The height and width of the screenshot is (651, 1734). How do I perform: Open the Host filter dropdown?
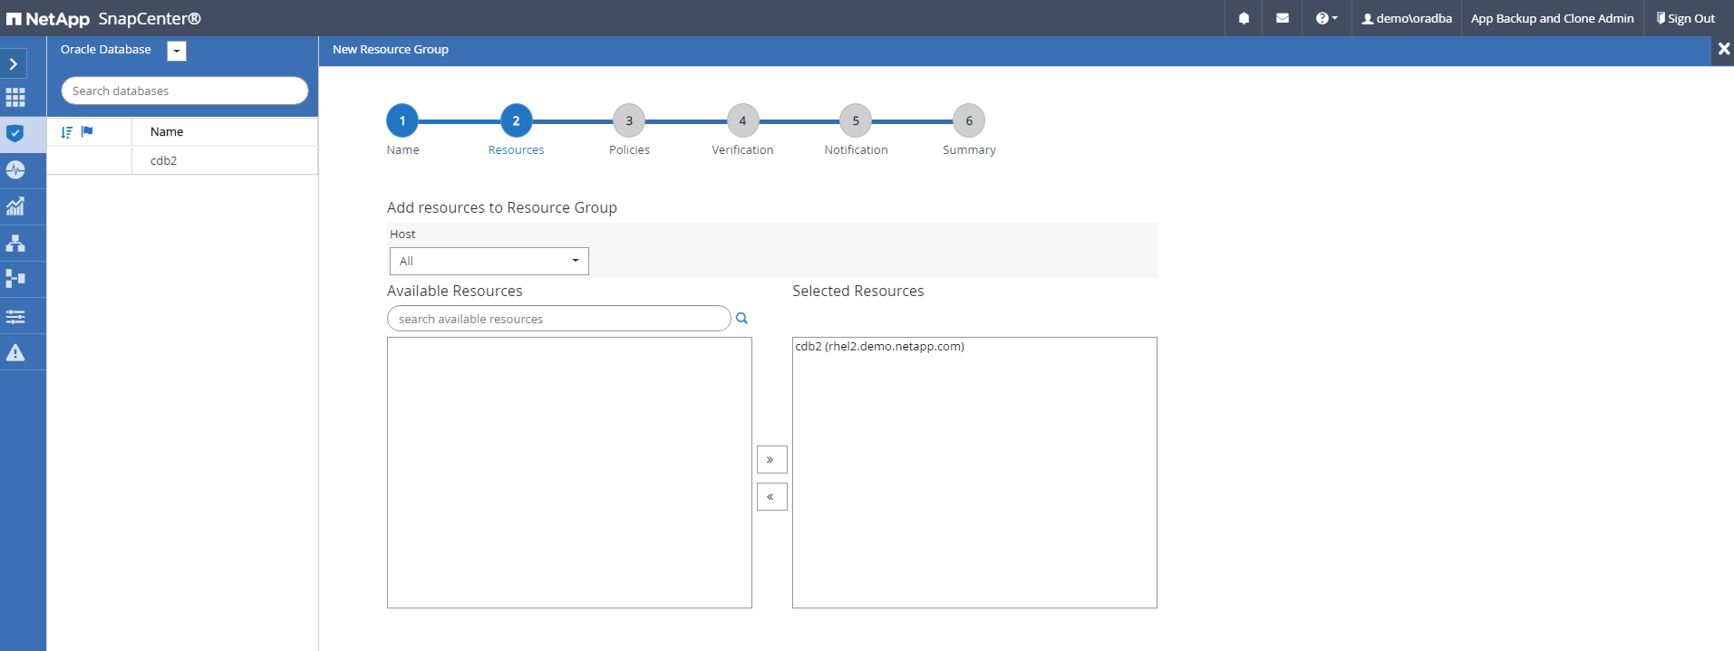(489, 261)
